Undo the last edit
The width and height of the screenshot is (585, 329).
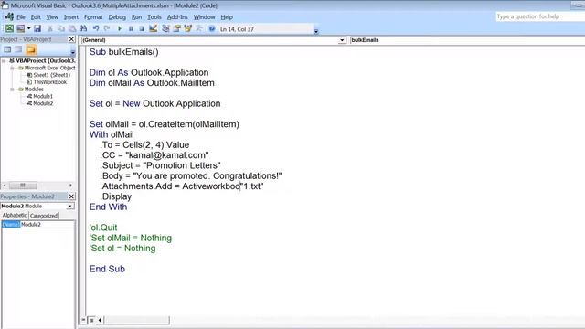96,28
